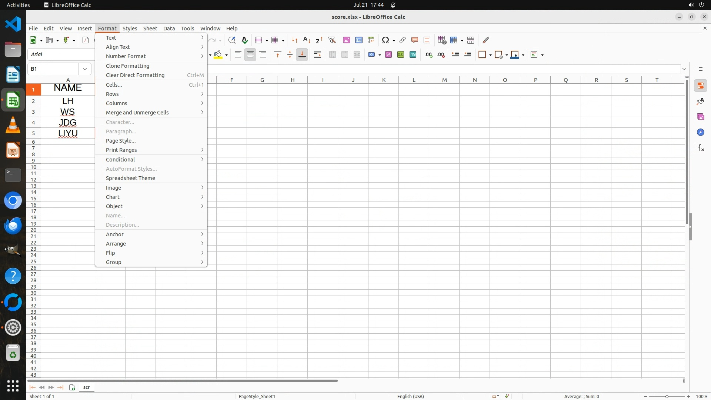Click Sort Ascending icon

point(307,40)
